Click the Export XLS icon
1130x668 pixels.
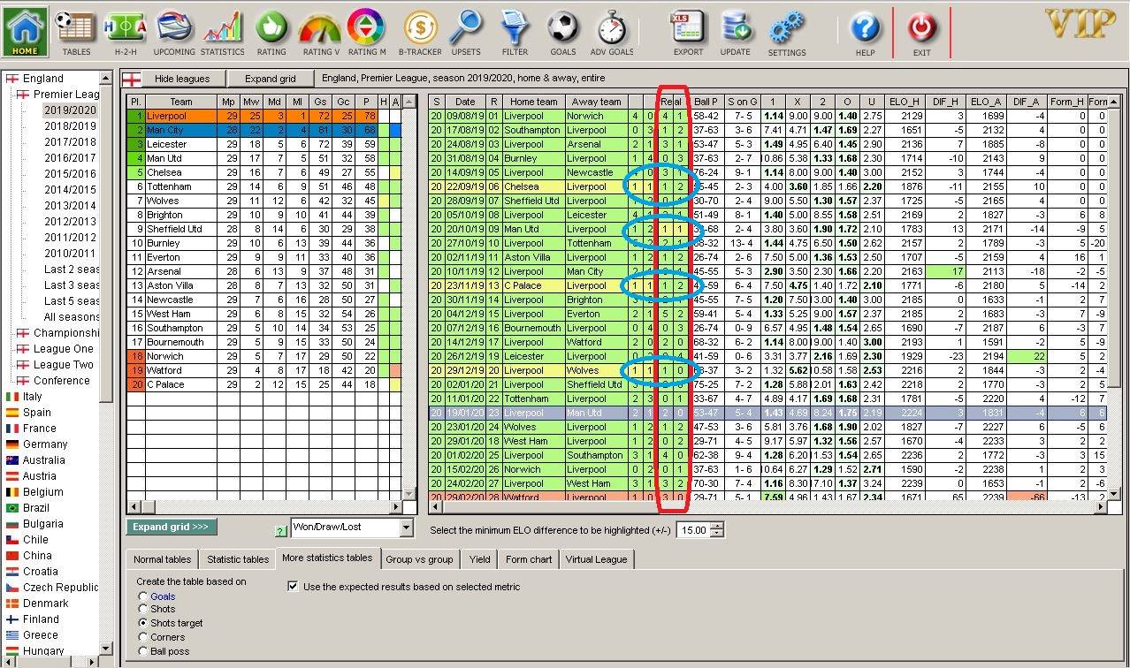pos(688,33)
